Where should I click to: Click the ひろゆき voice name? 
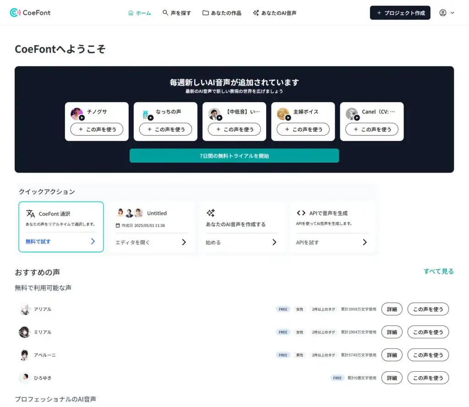point(43,378)
